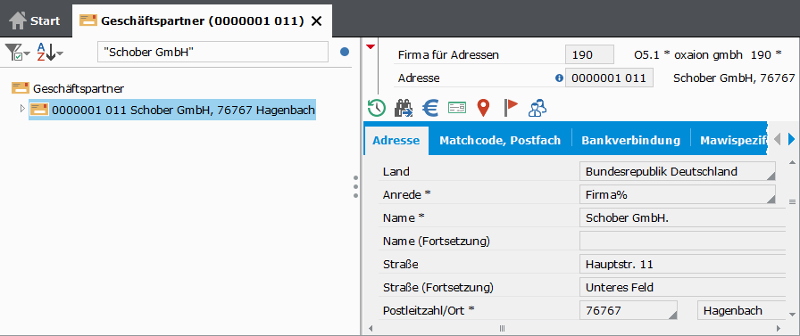The image size is (800, 336).
Task: Switch to Matchcode, Postfach tab
Action: point(500,141)
